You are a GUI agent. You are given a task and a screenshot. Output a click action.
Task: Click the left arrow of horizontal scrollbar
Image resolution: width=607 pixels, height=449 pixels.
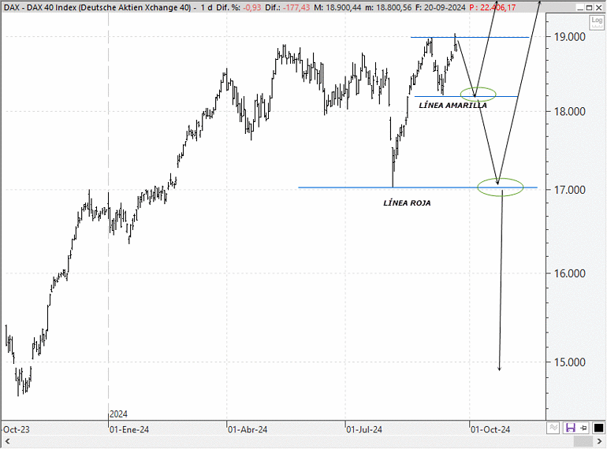click(x=6, y=441)
